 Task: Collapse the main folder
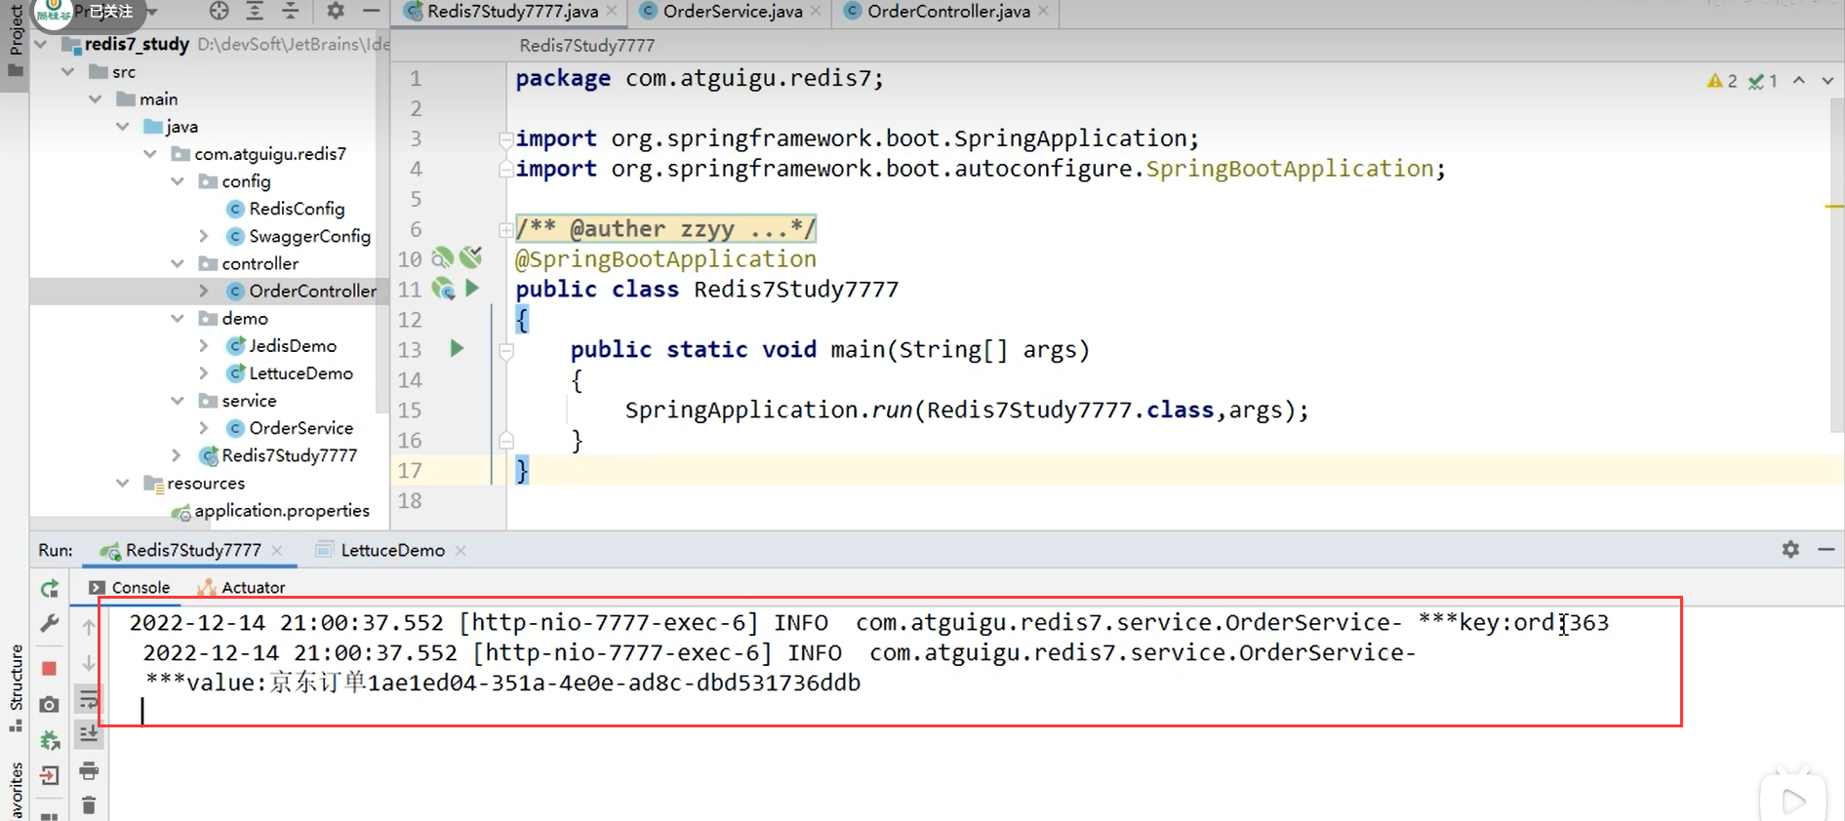(95, 98)
